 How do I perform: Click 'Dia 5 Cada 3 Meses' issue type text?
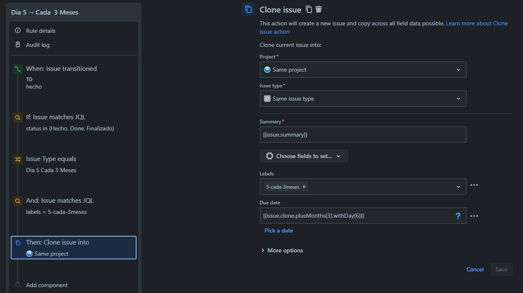coord(51,170)
